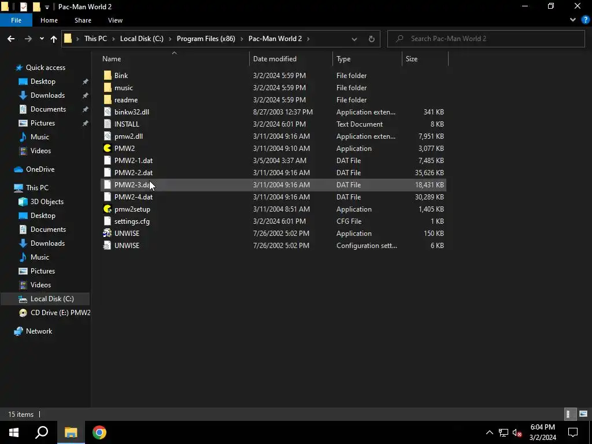Open Quick Access Toolbar customize dropdown
Viewport: 592px width, 444px height.
pyautogui.click(x=47, y=7)
